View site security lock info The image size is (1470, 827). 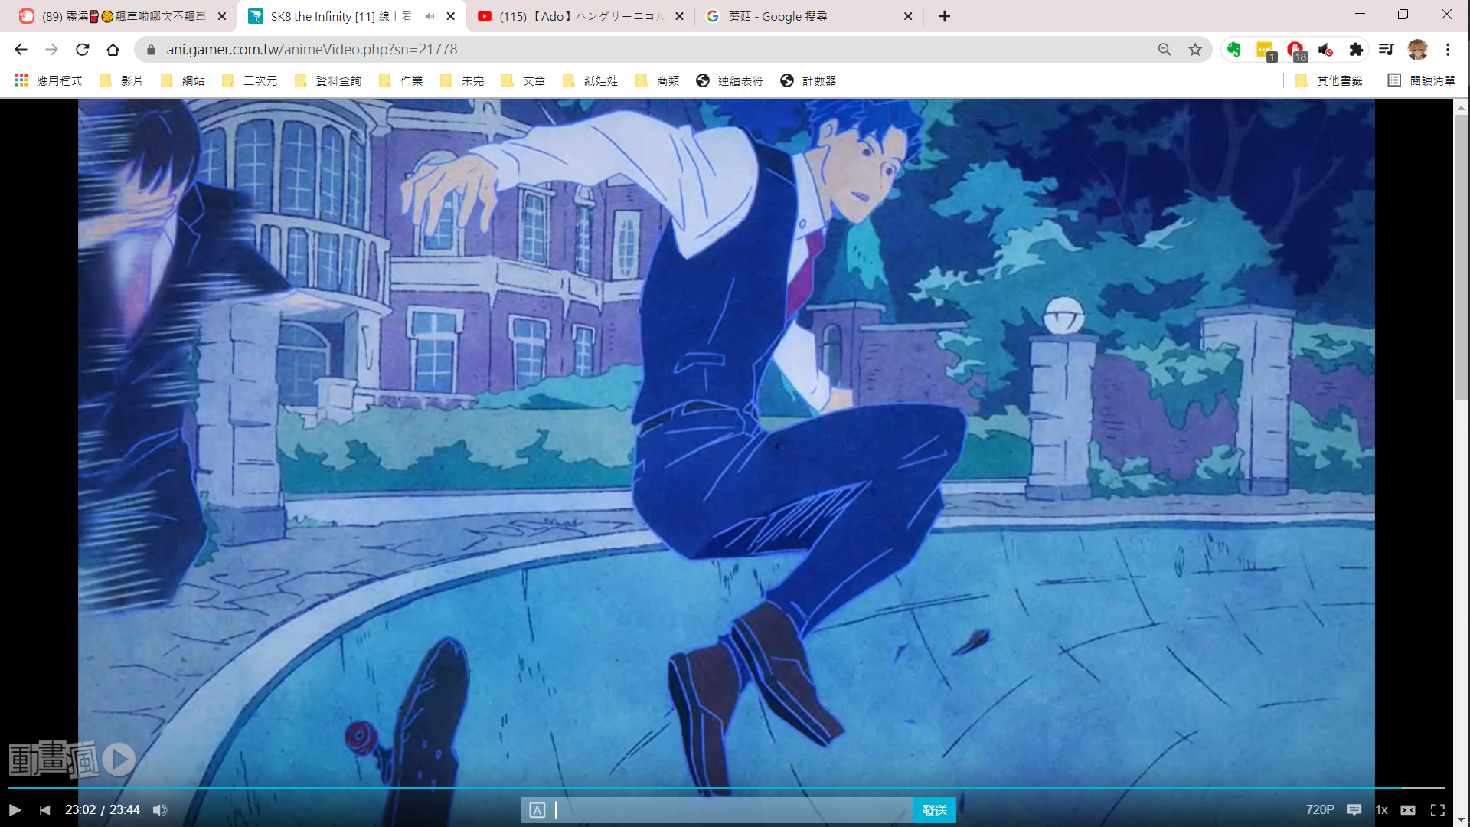[151, 50]
